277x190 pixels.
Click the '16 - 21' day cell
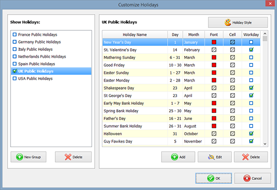click(175, 118)
